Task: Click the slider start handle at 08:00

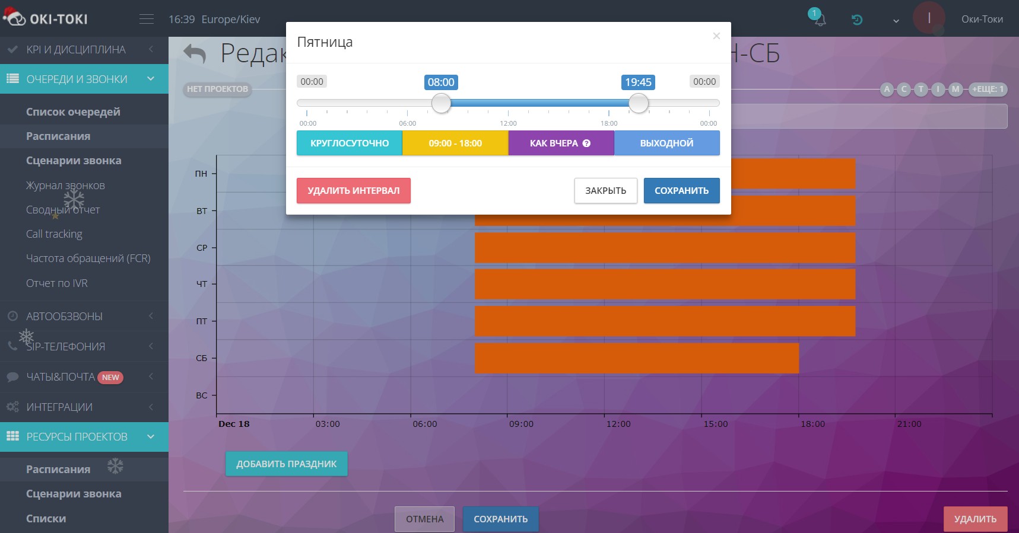Action: 441,103
